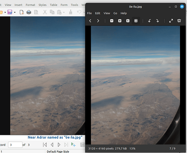
Task: Click the record number input field
Action: tap(15, 145)
